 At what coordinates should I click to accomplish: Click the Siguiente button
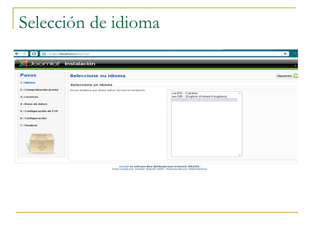pos(287,76)
